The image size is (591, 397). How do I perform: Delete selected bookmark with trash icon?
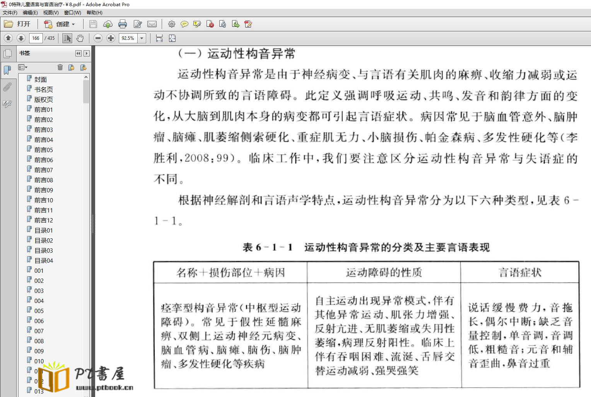pos(60,67)
